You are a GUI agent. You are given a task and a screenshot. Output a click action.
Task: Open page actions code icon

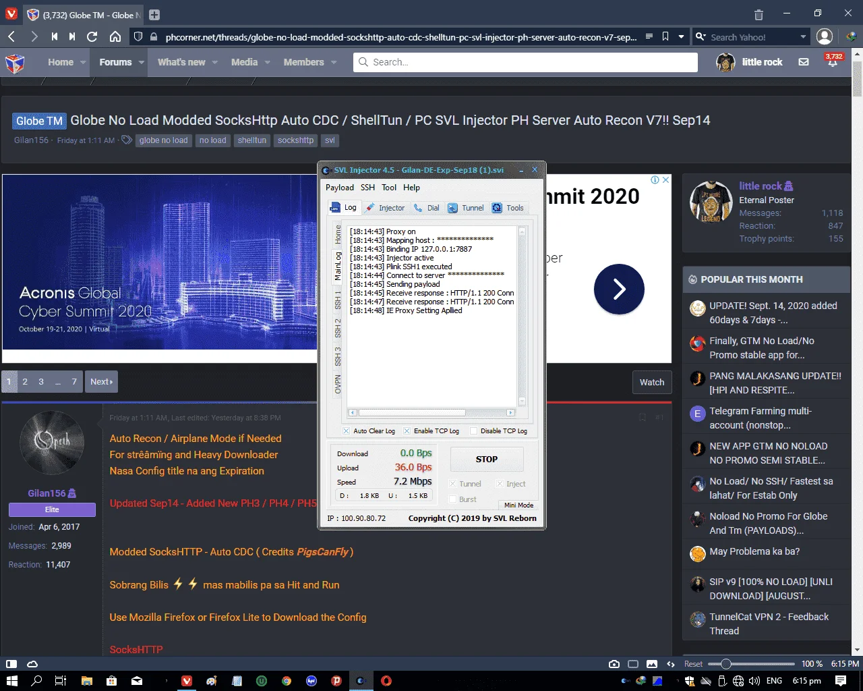click(x=671, y=664)
